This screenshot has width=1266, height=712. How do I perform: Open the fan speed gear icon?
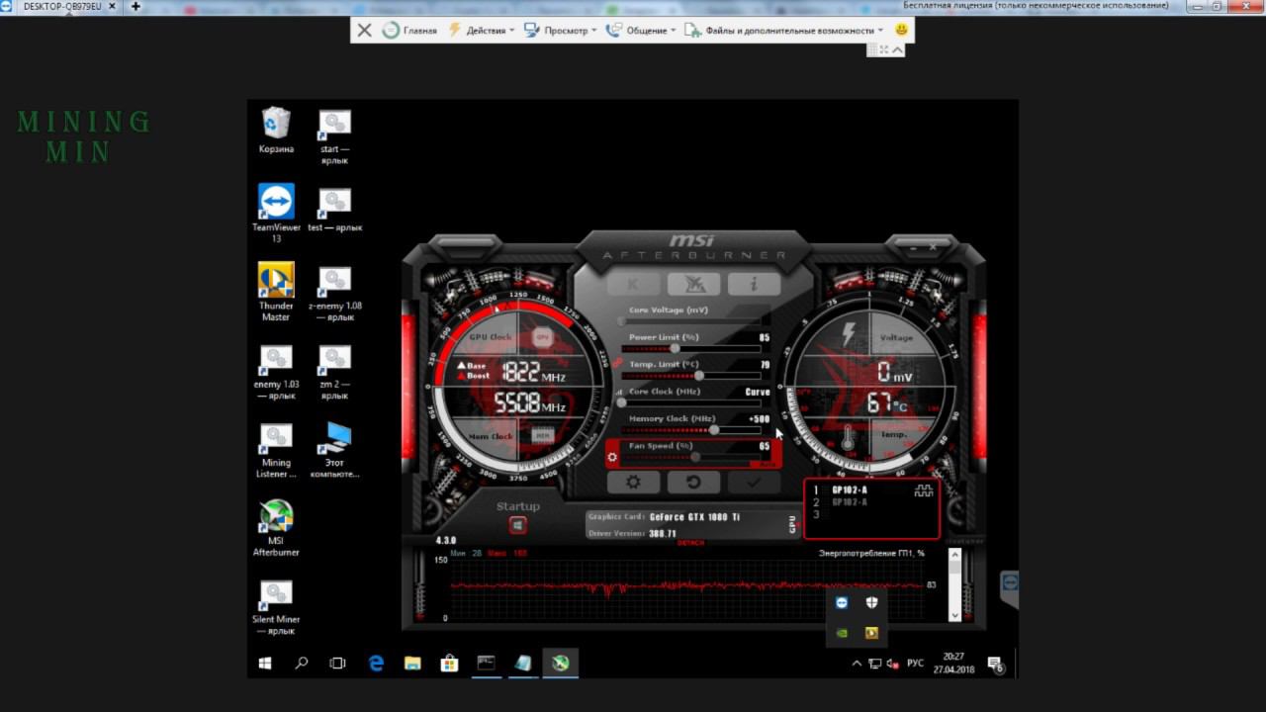tap(613, 457)
